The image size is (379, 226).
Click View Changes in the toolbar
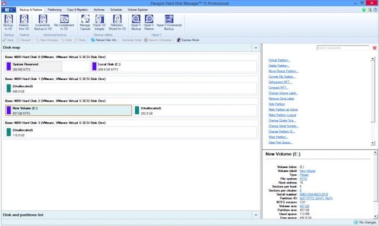47,40
